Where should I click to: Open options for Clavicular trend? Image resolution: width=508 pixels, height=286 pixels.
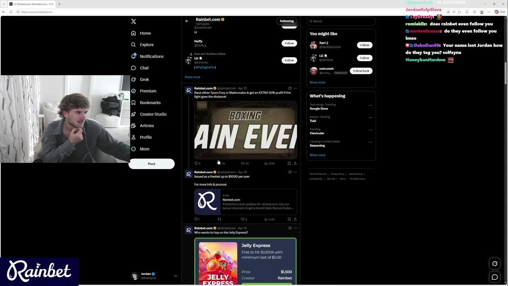370,130
